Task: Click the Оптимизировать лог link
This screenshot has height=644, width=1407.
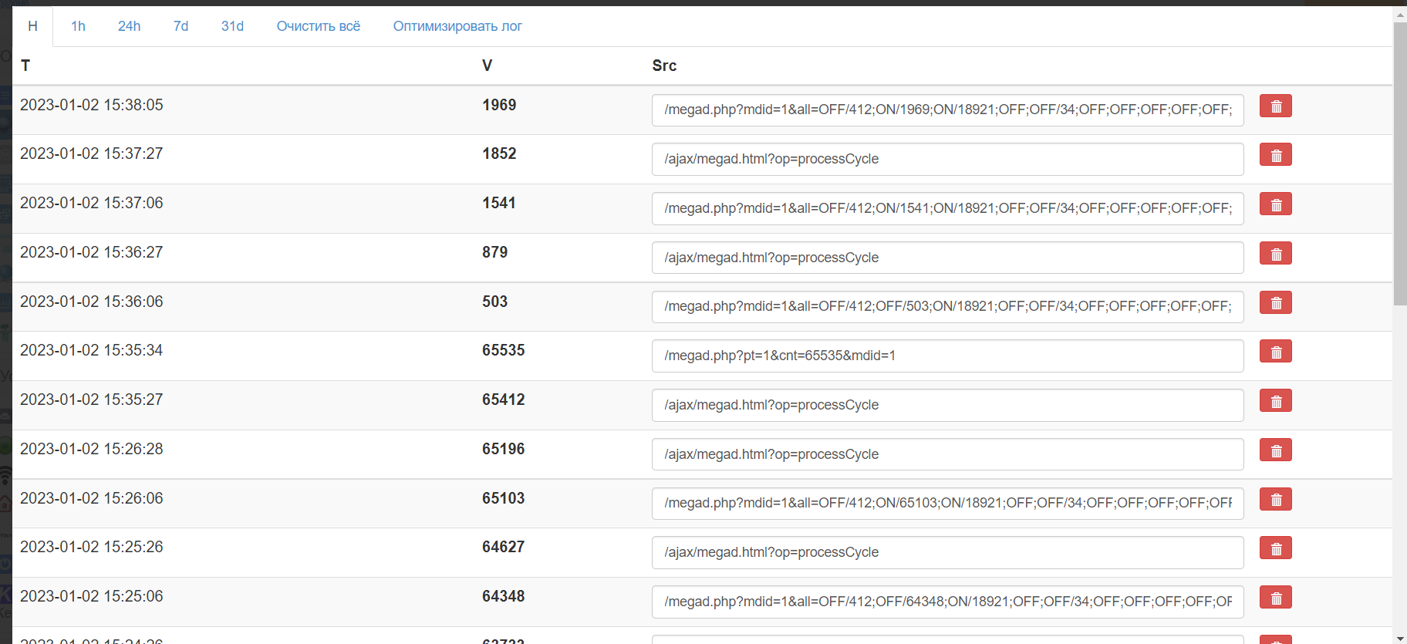Action: [x=457, y=26]
